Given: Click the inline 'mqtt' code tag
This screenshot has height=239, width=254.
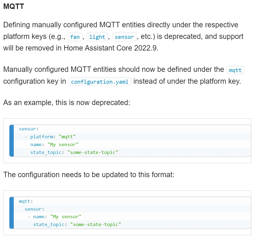Looking at the screenshot, I should coord(235,70).
